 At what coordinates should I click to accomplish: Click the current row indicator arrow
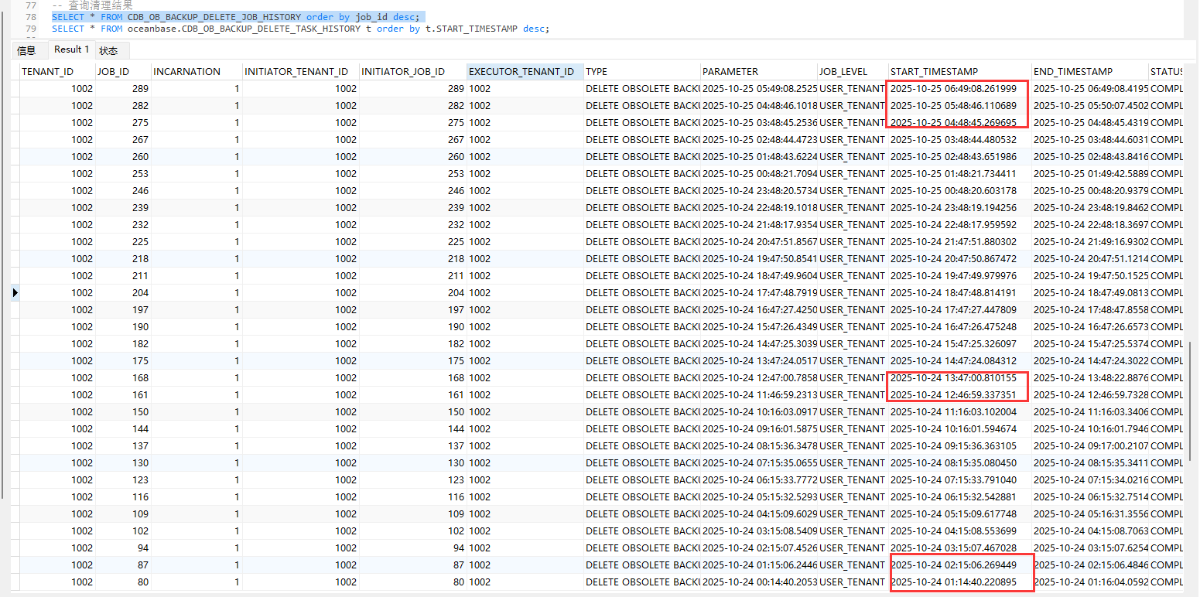15,292
